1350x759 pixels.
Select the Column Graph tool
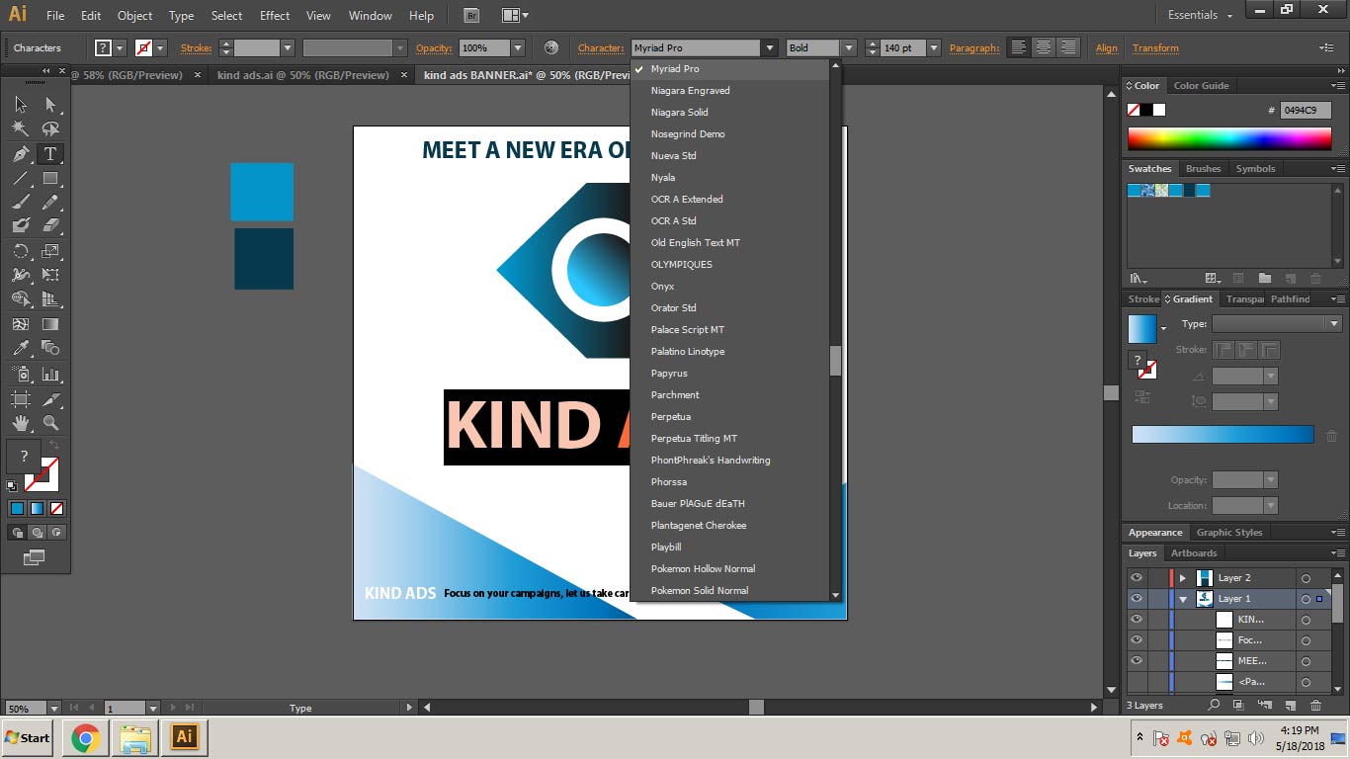tap(50, 374)
